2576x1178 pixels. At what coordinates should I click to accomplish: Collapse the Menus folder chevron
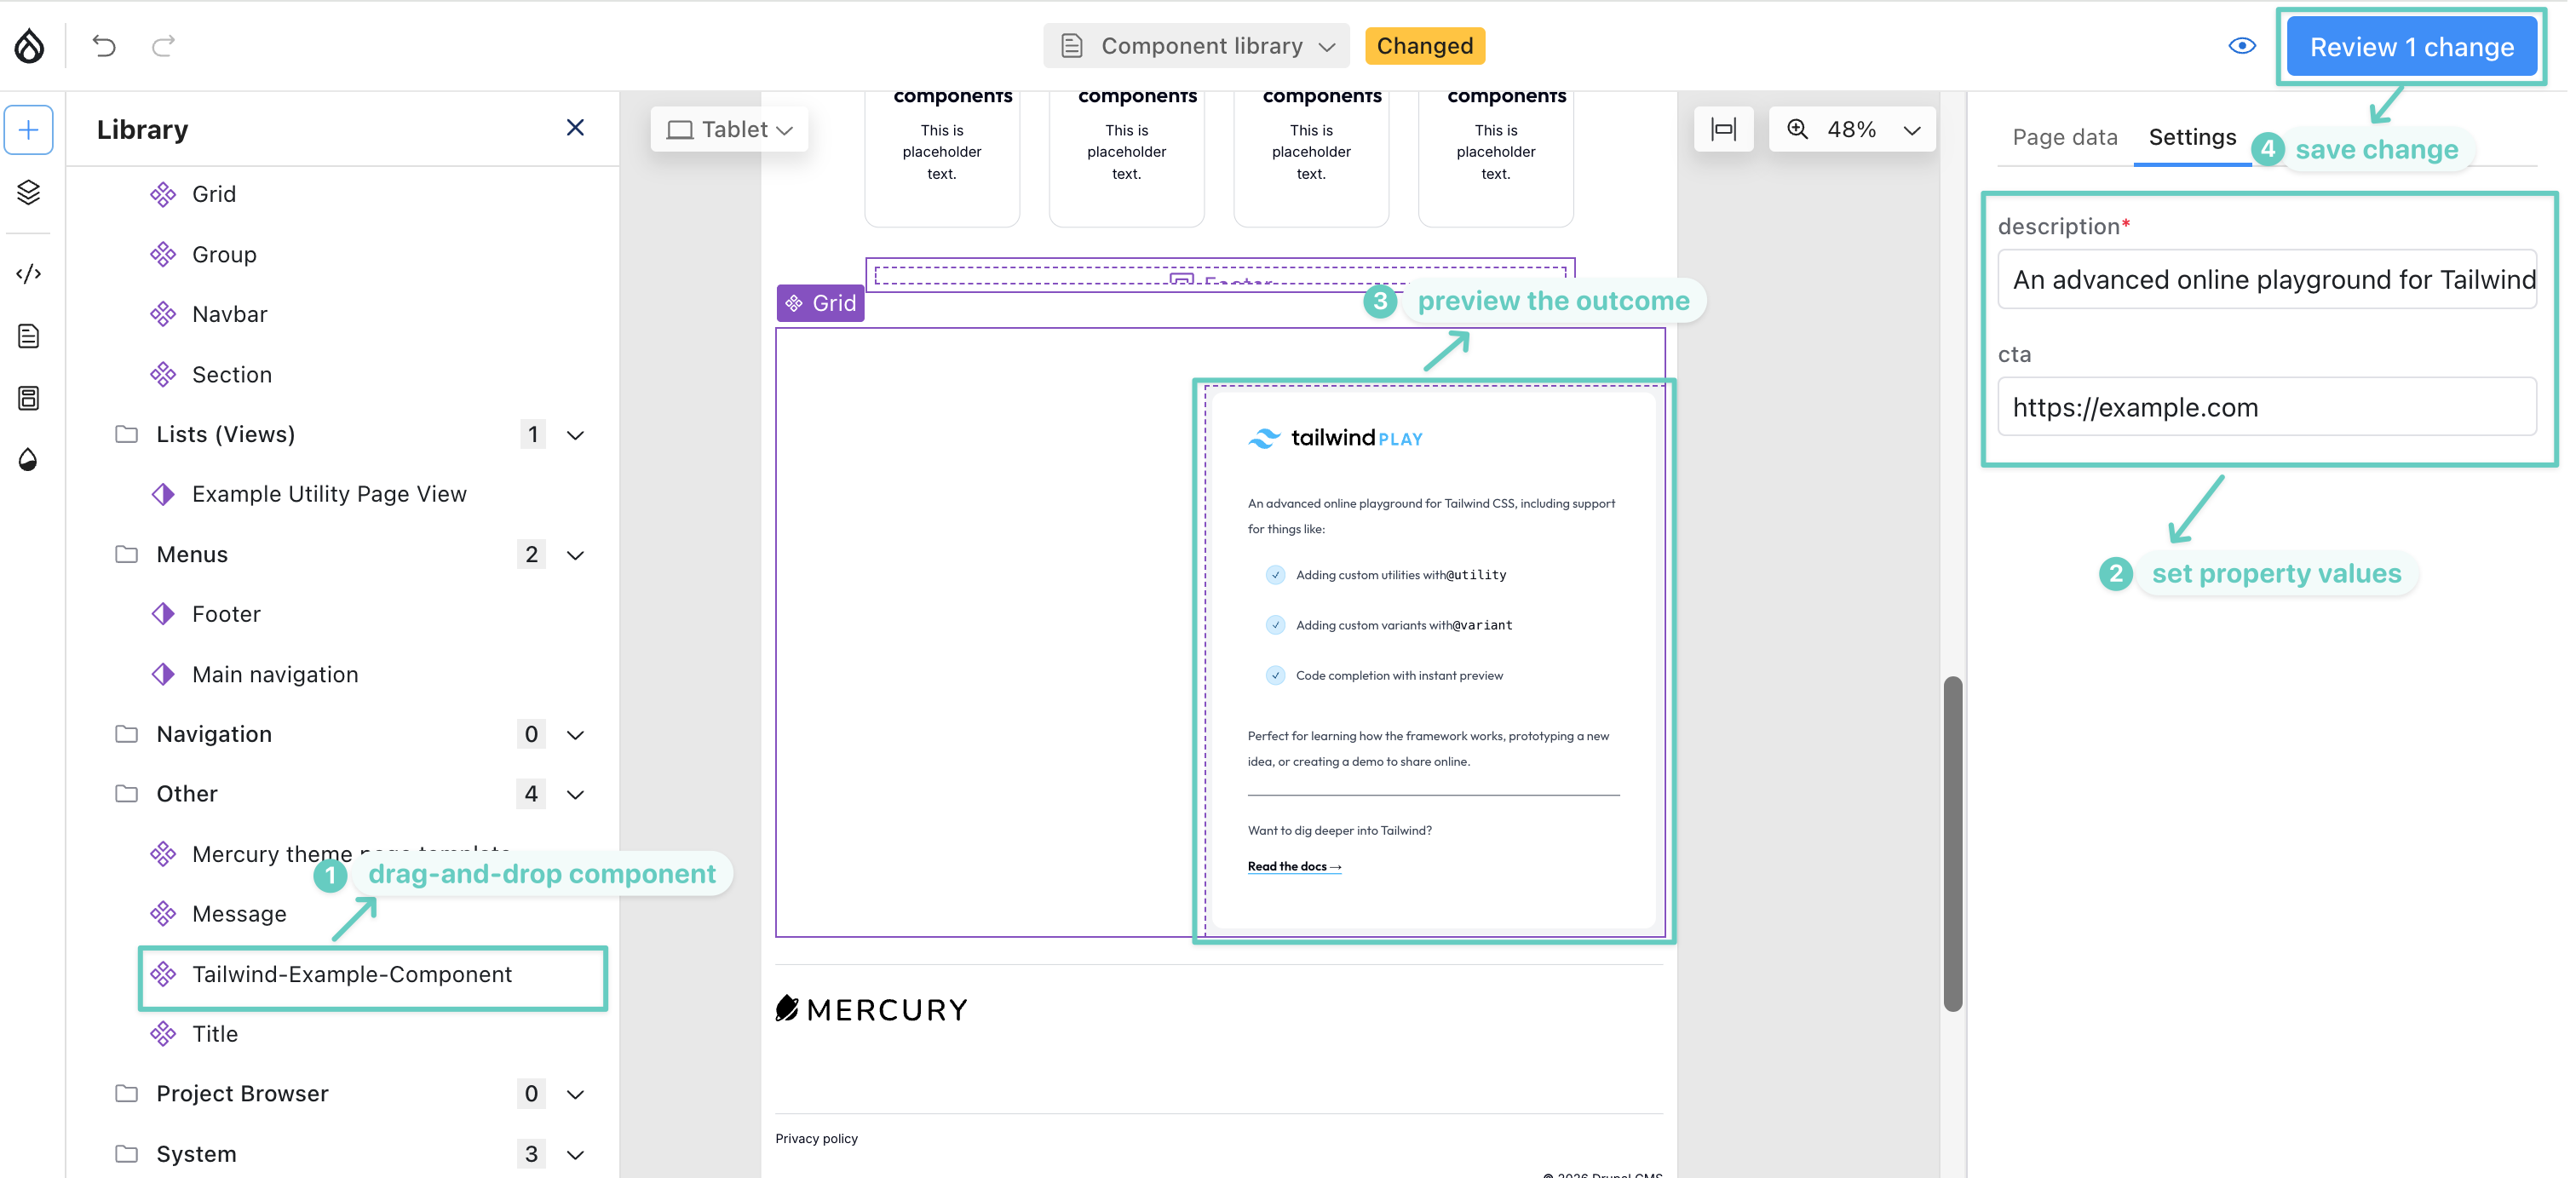(x=576, y=555)
